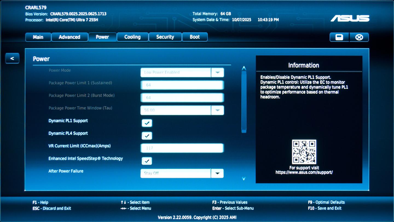Click the Power section heading

(x=41, y=59)
